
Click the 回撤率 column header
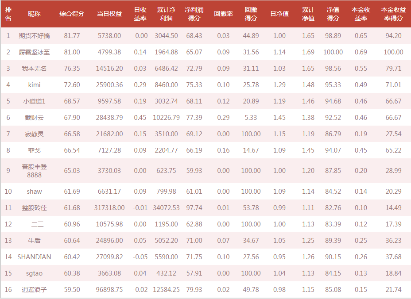point(223,14)
